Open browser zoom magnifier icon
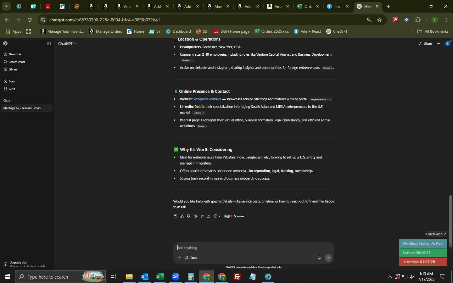Viewport: 453px width, 283px height. tap(369, 20)
